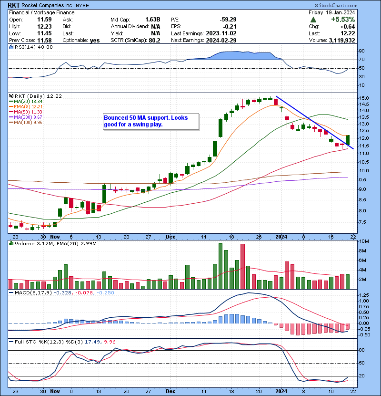Viewport: 381px width, 396px height.
Task: Click the 10M label on volume axis
Action: click(x=364, y=241)
